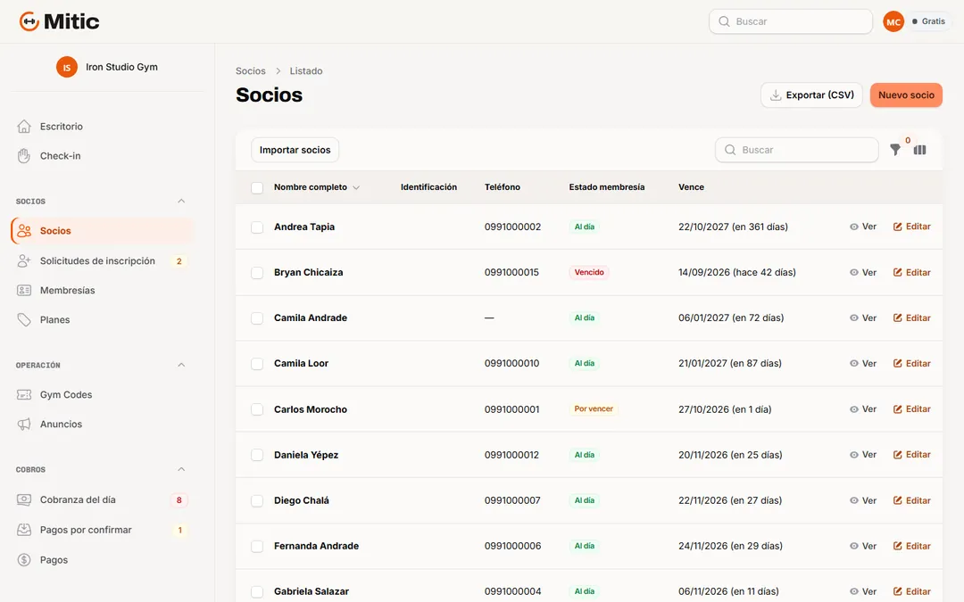Click the Gym Codes ticket icon

pos(24,395)
